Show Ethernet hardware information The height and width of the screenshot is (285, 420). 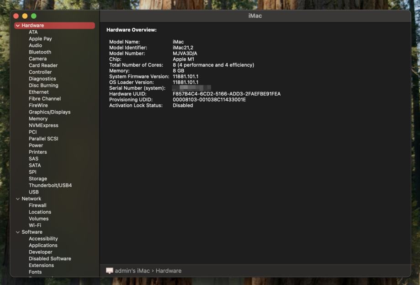[x=39, y=92]
